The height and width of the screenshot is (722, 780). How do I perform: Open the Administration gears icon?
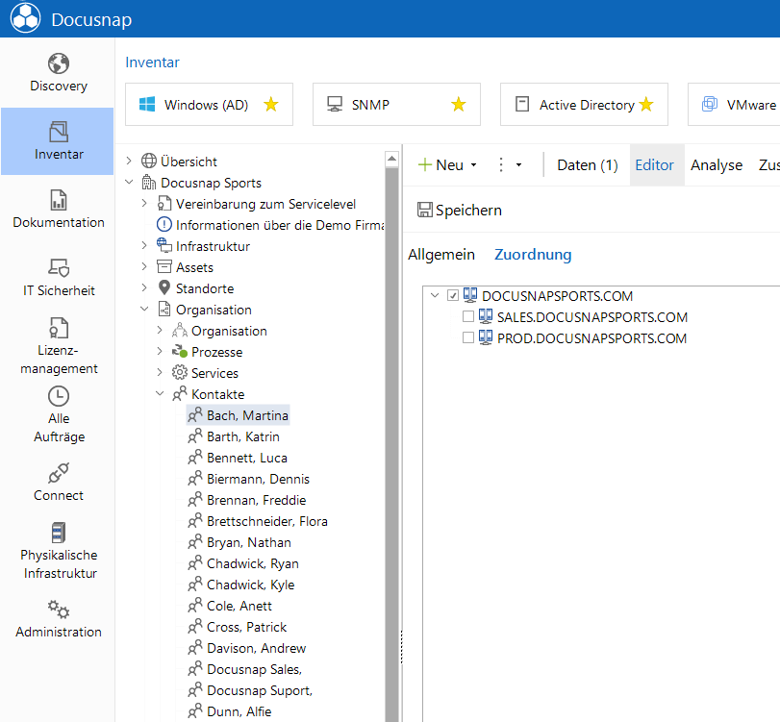59,610
